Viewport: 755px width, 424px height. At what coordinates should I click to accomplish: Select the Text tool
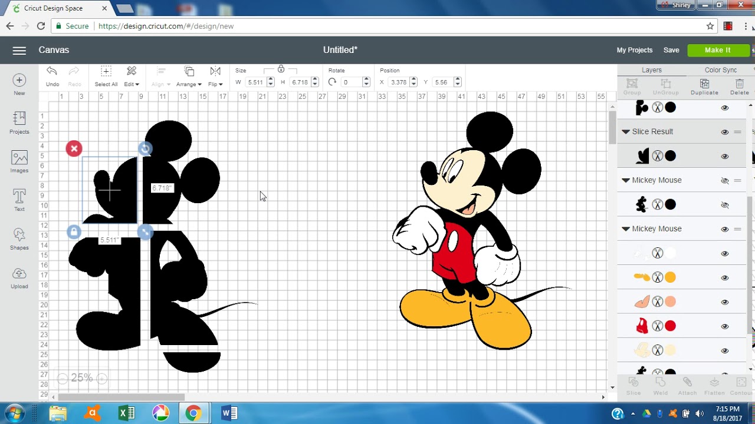19,196
